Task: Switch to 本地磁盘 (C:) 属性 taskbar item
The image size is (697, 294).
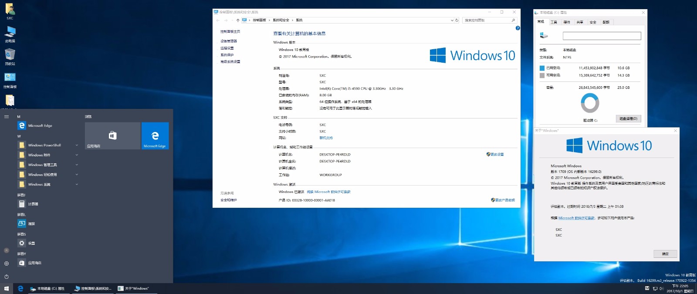Action: pyautogui.click(x=48, y=288)
